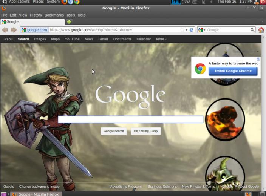Open Advertising Programs footer link
This screenshot has height=196, width=266.
[126, 187]
